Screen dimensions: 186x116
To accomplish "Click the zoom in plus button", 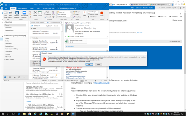I will [x=102, y=81].
